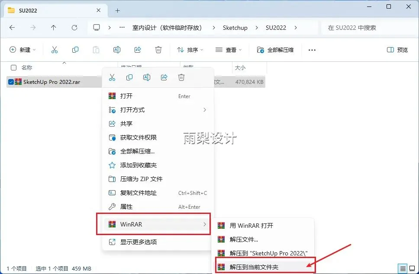This screenshot has height=274, width=419.
Task: Click the Cut icon in the context menu
Action: pos(112,78)
